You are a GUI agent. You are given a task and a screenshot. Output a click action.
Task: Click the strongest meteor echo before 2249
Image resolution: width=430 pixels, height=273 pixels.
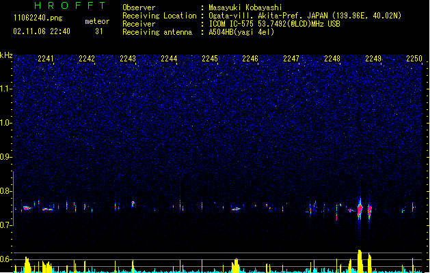(x=360, y=210)
